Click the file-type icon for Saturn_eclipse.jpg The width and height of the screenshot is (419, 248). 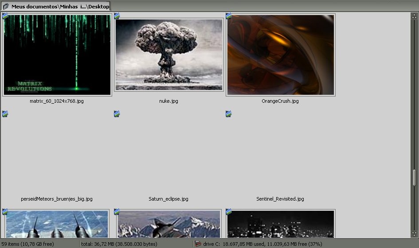click(x=117, y=114)
